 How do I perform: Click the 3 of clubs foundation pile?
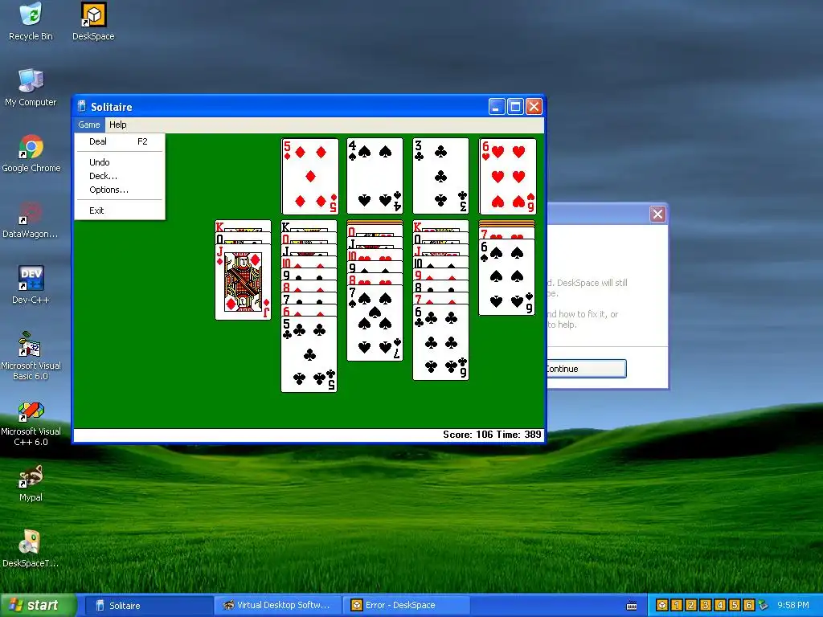pos(440,176)
